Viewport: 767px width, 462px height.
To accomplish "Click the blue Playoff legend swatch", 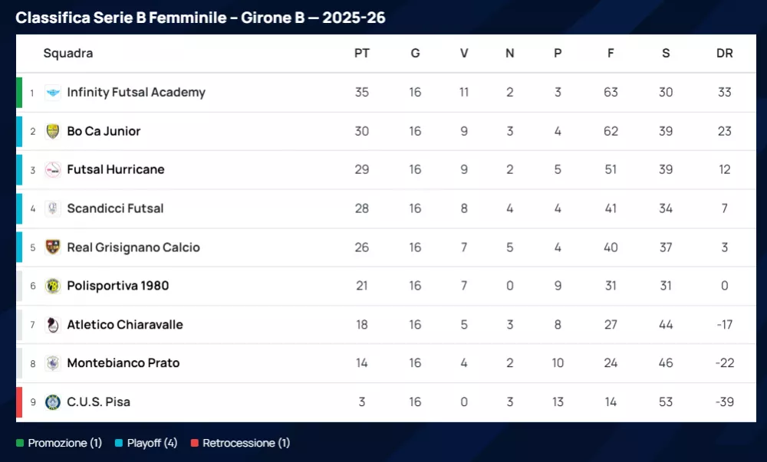I will point(119,443).
